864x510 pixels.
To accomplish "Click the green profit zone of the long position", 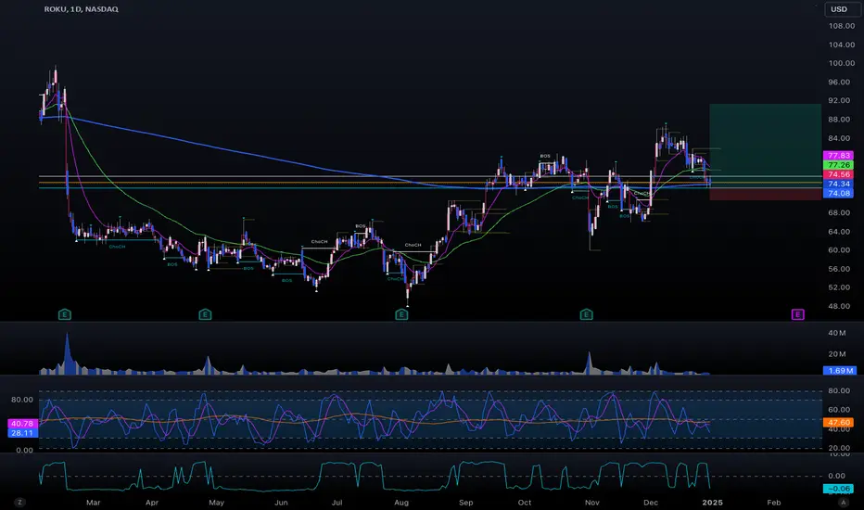I will [765, 146].
